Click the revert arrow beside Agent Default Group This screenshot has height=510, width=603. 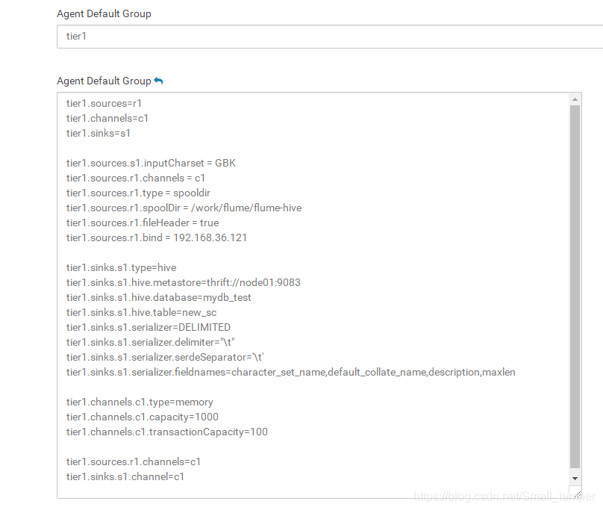tap(158, 81)
